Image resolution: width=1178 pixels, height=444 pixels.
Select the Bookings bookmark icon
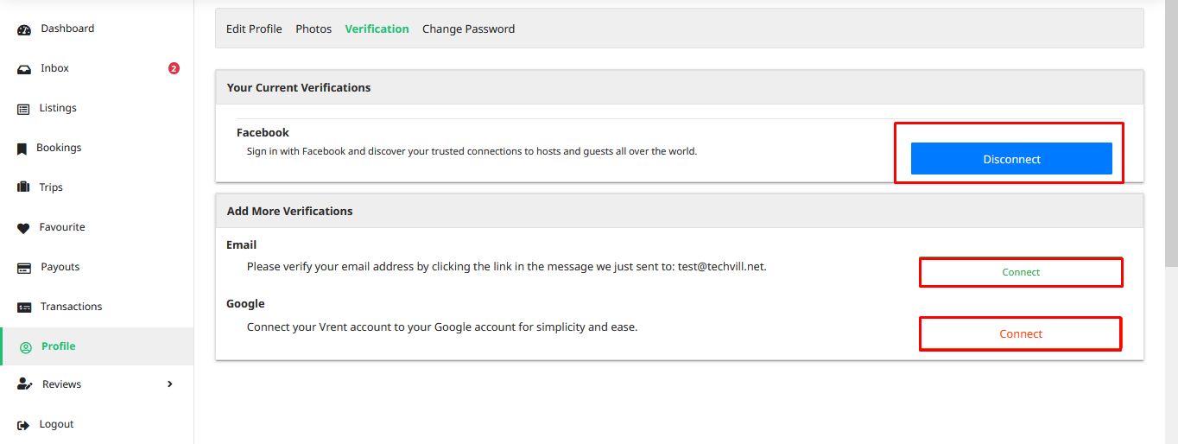22,149
